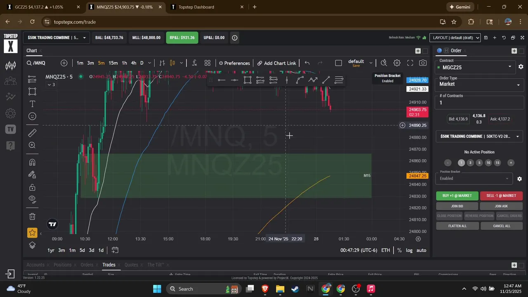Open the $50K Trading Combine account dropdown in header
This screenshot has width=528, height=297.
pyautogui.click(x=57, y=38)
